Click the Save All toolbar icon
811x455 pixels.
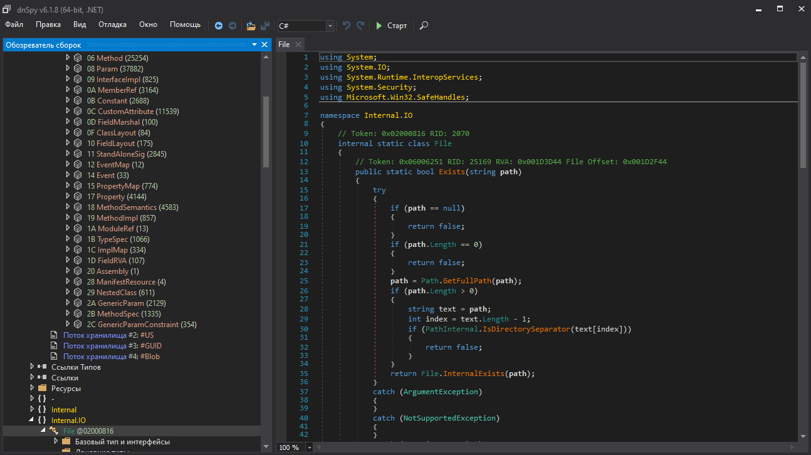(266, 26)
